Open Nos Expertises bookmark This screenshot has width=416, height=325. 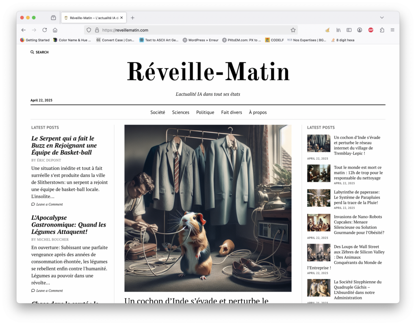[307, 40]
